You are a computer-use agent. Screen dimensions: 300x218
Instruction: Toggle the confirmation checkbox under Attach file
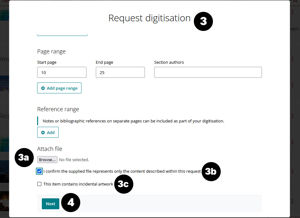coord(39,171)
